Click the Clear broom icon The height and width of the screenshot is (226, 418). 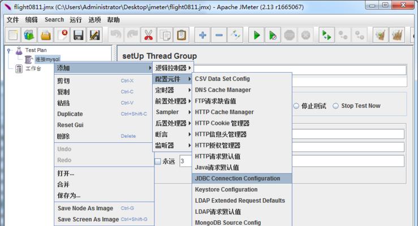click(x=381, y=35)
